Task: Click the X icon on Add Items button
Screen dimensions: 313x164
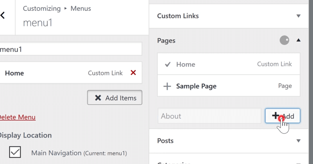Action: point(98,98)
